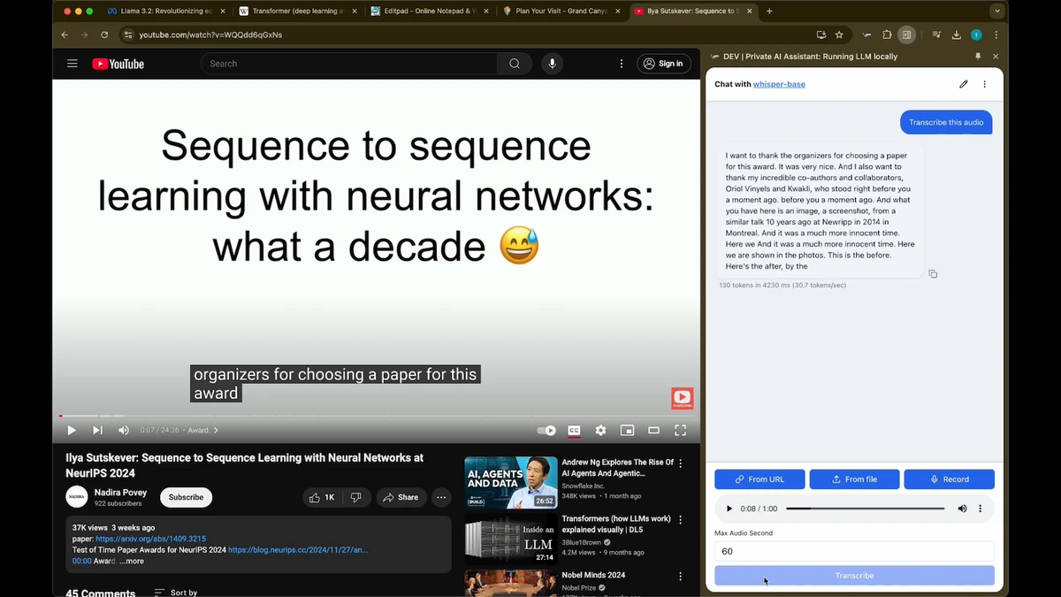Like the video (1K)
Viewport: 1061px width, 597px height.
click(x=322, y=497)
